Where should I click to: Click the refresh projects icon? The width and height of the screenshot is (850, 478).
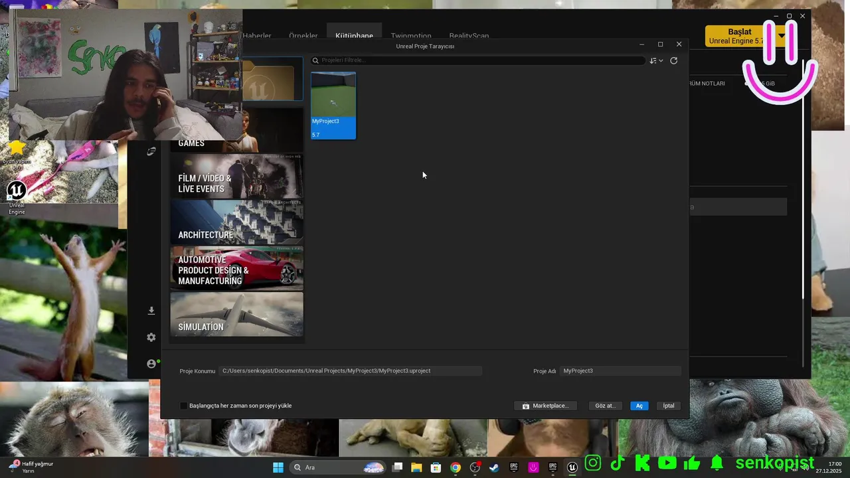[x=673, y=60]
